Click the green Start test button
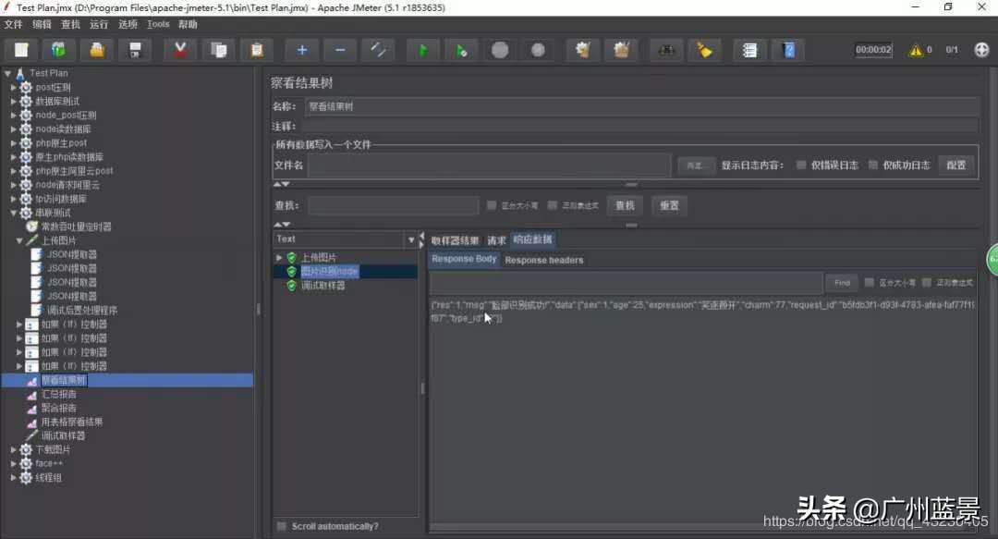 [x=423, y=50]
